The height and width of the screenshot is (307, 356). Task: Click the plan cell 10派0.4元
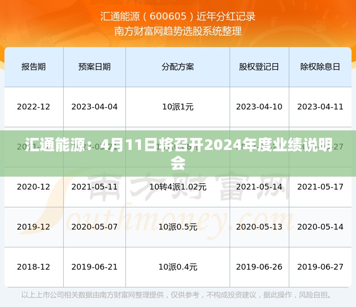pyautogui.click(x=178, y=267)
